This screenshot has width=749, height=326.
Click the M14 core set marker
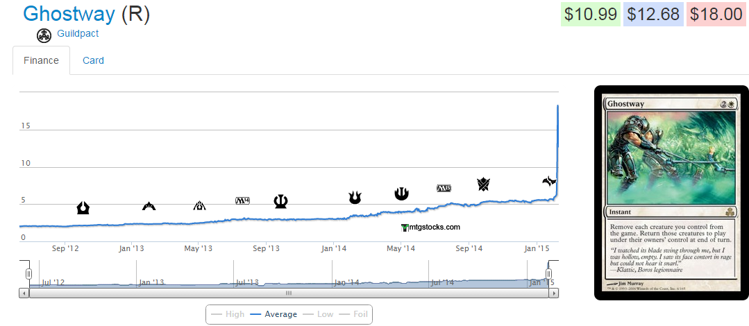[x=242, y=200]
